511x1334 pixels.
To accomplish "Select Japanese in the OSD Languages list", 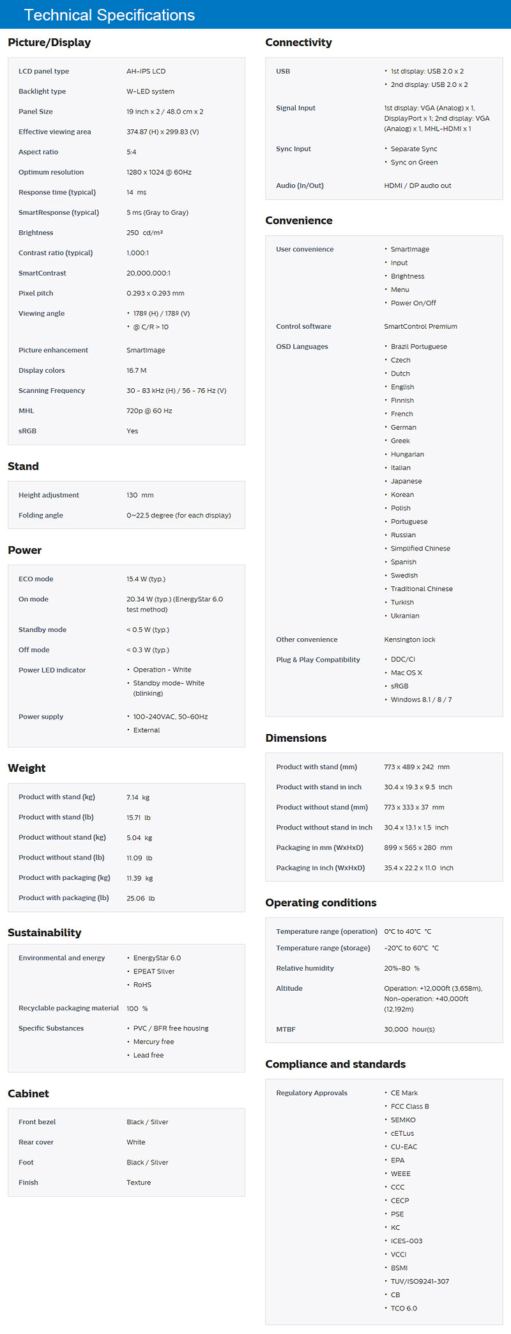I will pos(406,481).
